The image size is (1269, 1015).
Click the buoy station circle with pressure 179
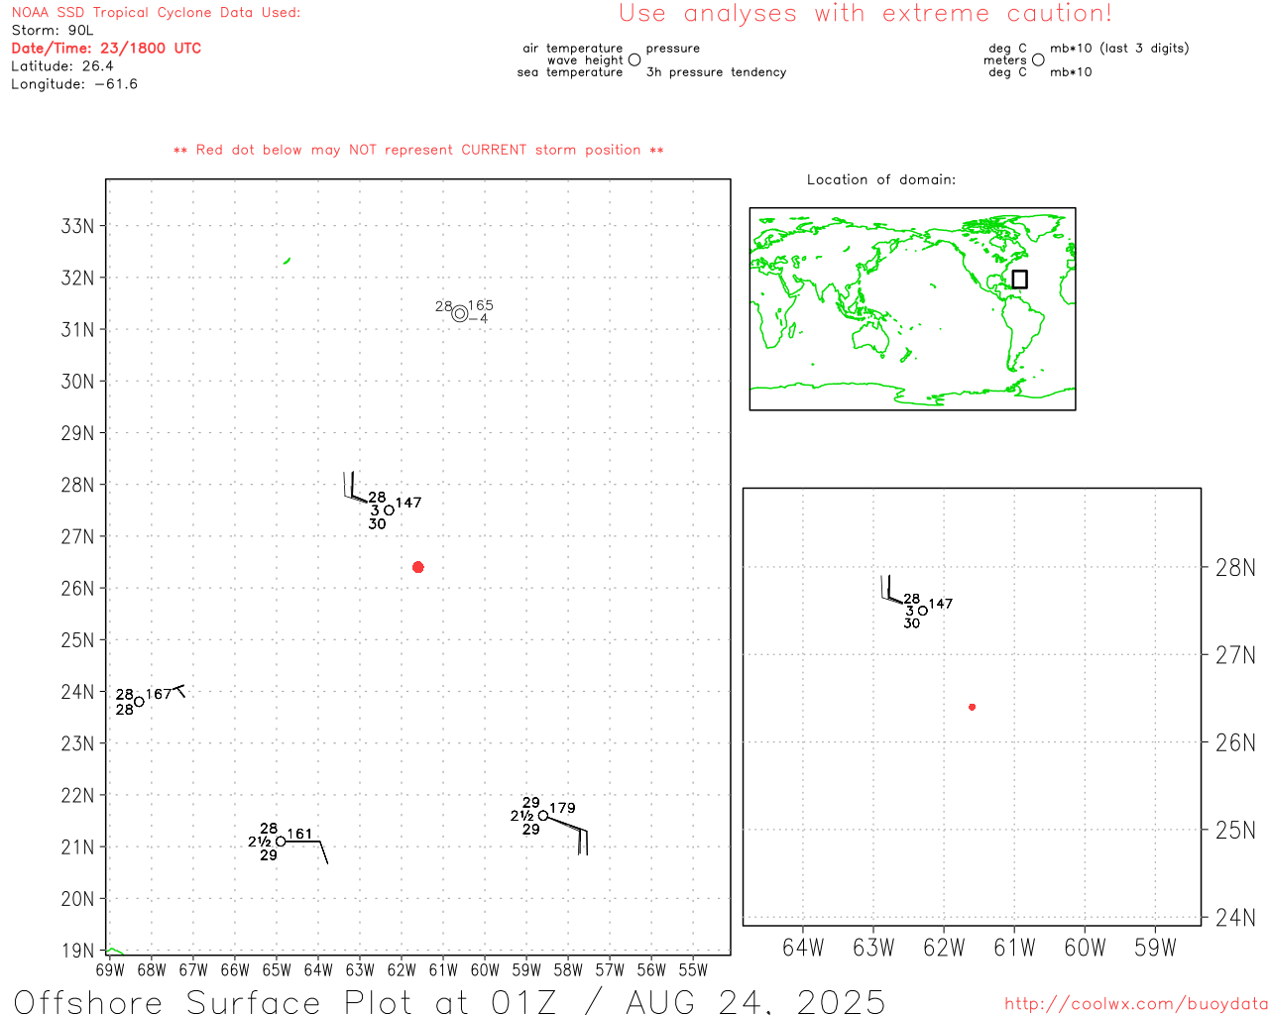pos(543,816)
